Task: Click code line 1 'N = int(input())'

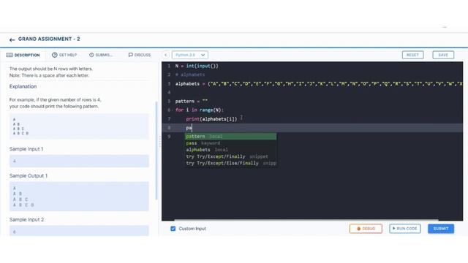Action: [197, 66]
